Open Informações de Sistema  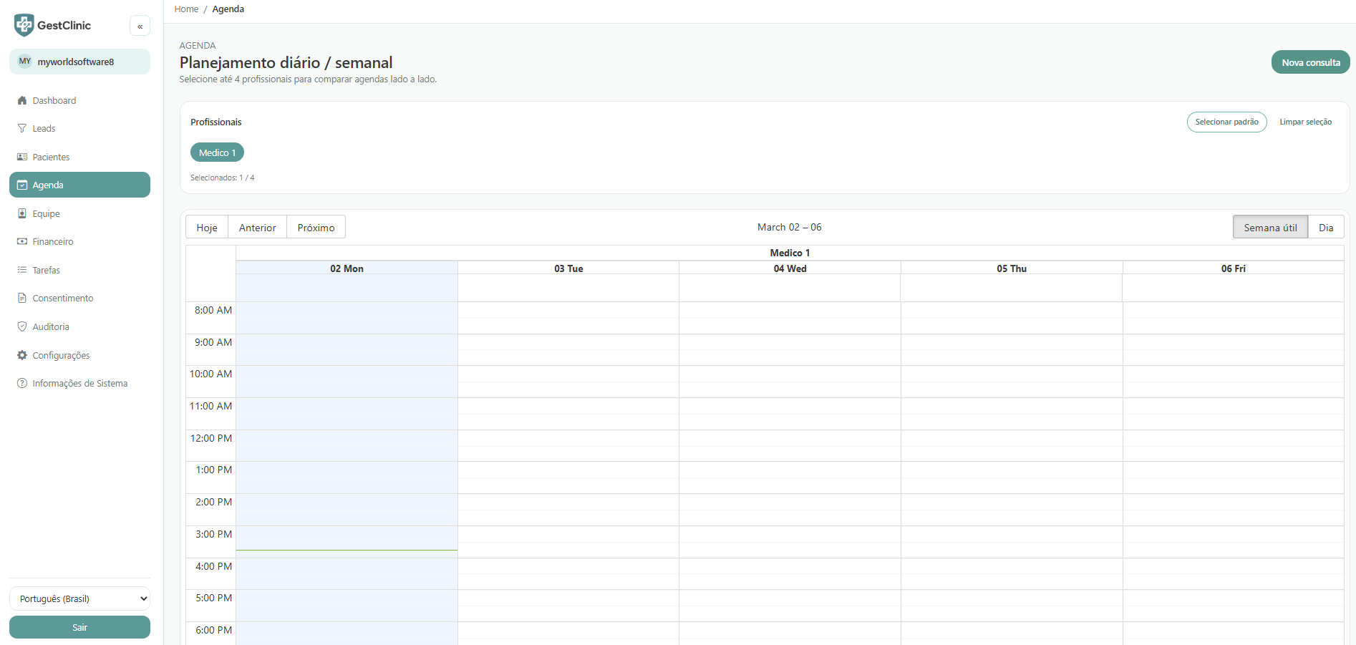click(x=22, y=383)
